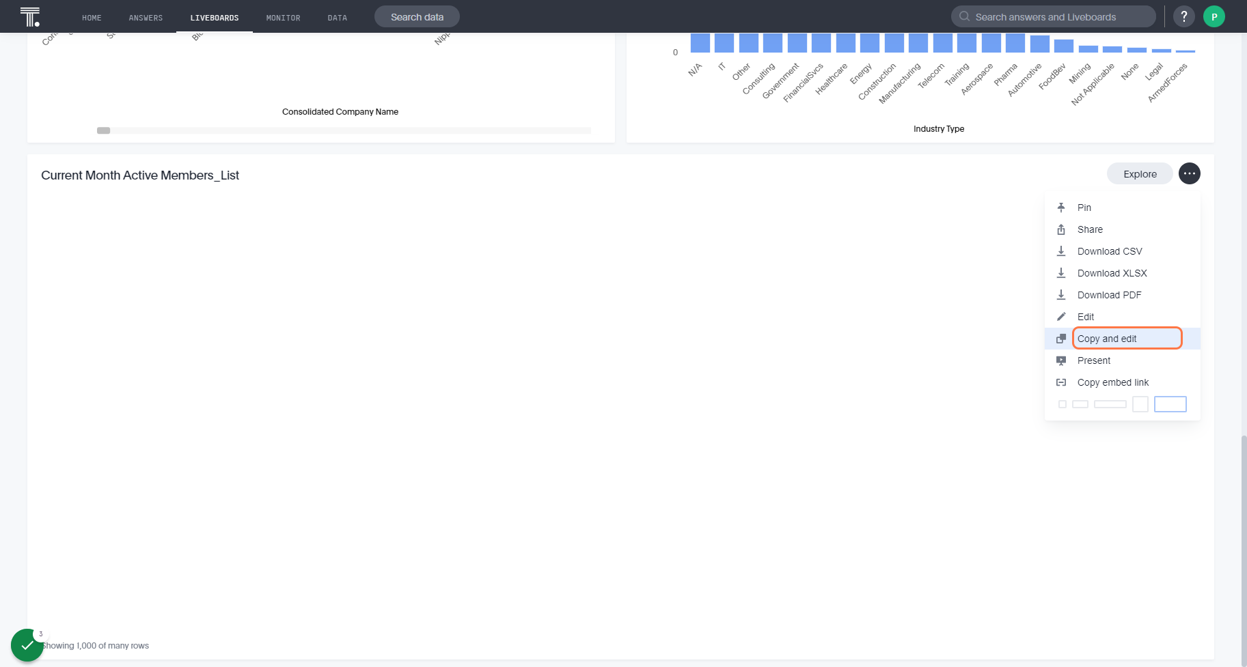Click the Consolidated Company Name axis title
This screenshot has width=1247, height=667.
click(340, 112)
